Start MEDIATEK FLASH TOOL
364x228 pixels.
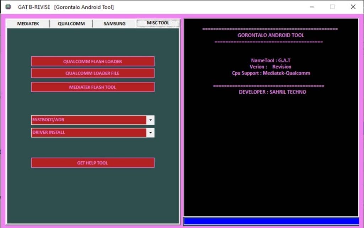coord(93,87)
